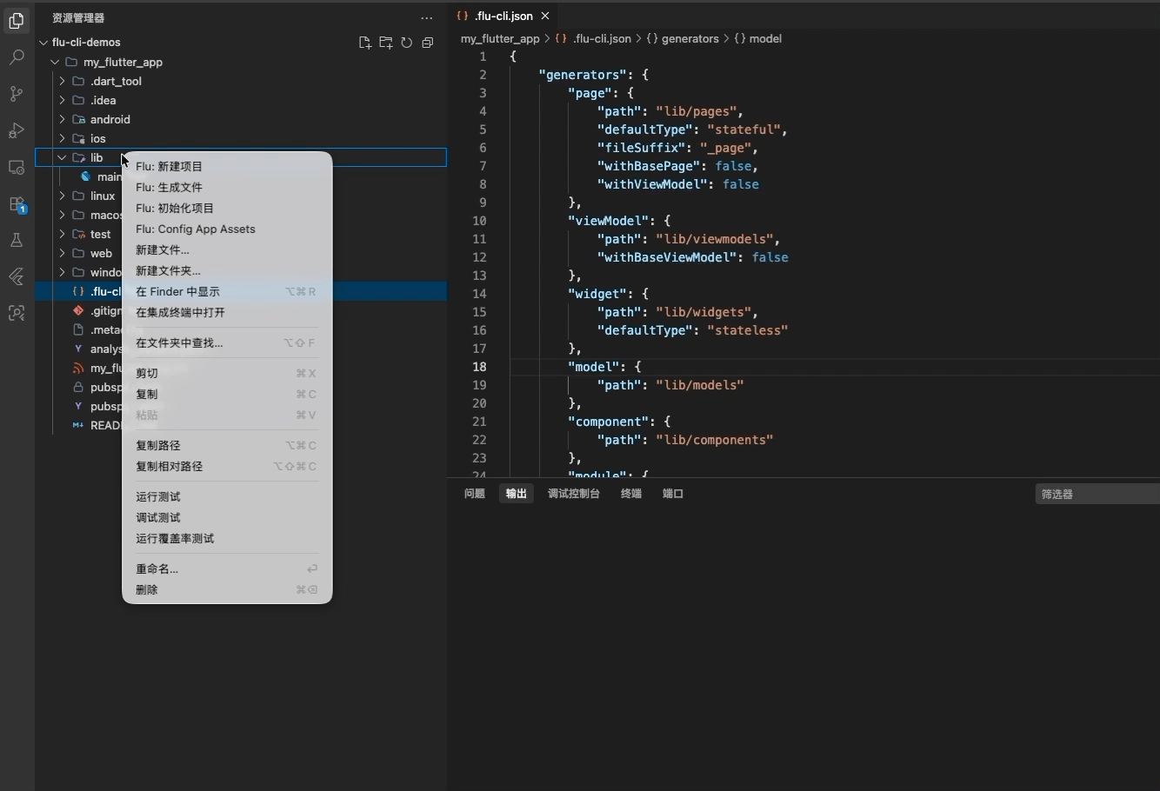This screenshot has width=1160, height=791.
Task: Open the Testing flask view
Action: (x=17, y=240)
